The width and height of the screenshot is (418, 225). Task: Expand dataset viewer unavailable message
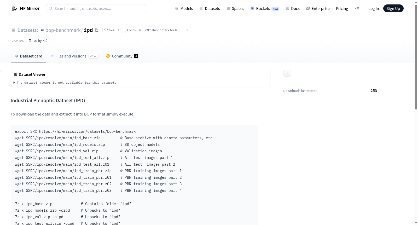coord(65,83)
